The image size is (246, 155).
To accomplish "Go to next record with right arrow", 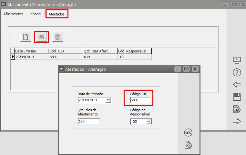I will [237, 121].
